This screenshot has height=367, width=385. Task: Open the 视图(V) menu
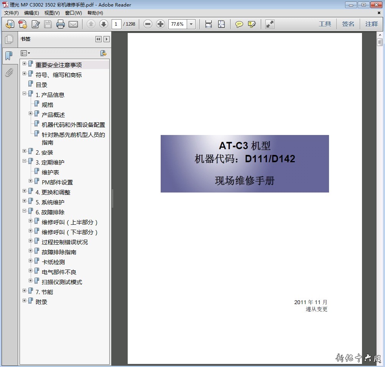pyautogui.click(x=52, y=13)
